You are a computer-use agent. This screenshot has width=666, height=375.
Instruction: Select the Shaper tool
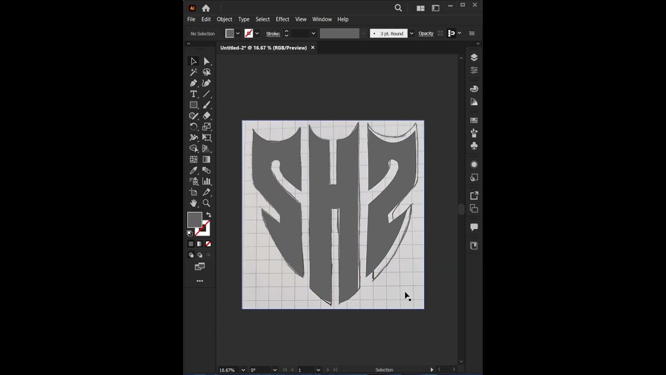click(194, 116)
